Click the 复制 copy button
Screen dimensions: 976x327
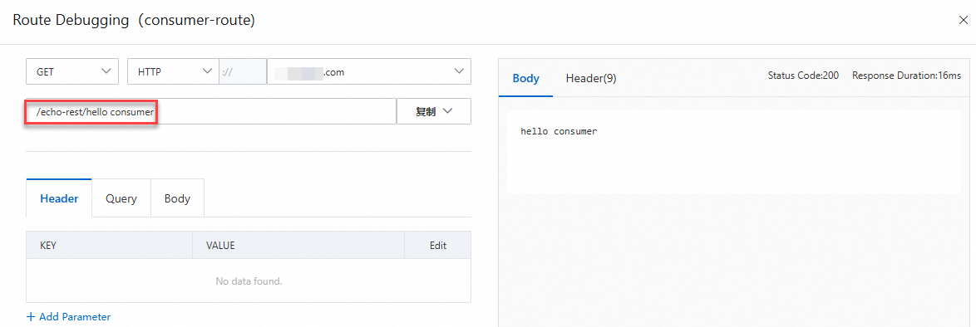434,111
